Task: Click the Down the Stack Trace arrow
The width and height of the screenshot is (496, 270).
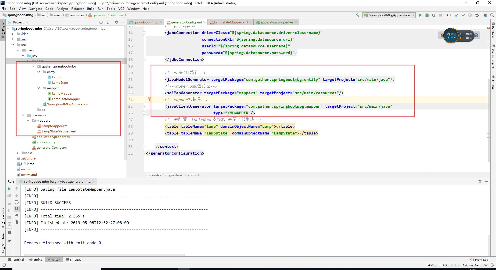Action: click(x=17, y=196)
